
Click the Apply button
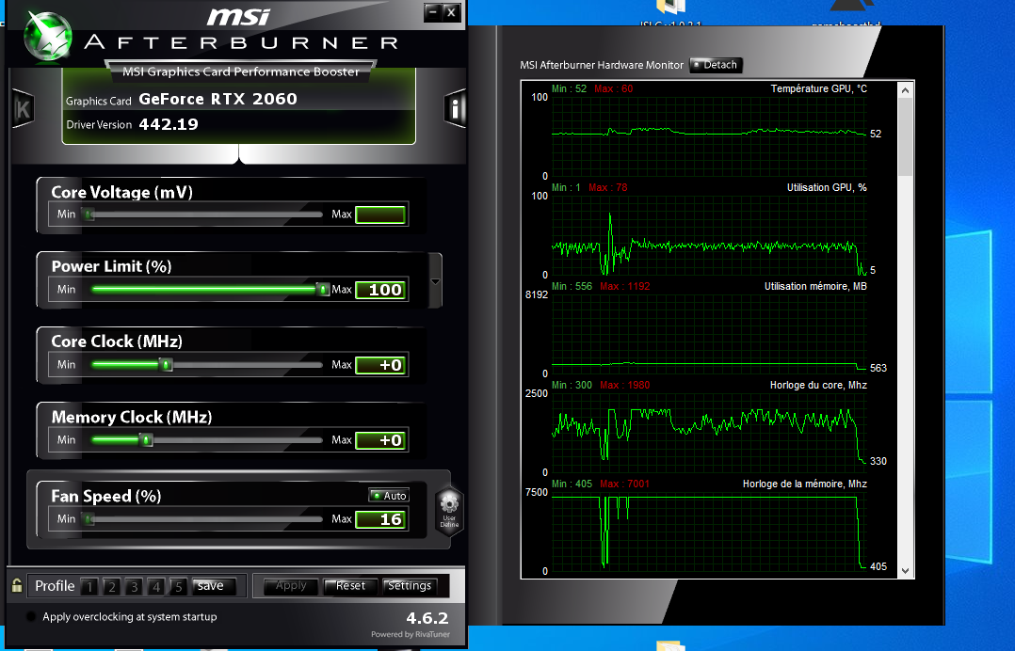point(291,586)
